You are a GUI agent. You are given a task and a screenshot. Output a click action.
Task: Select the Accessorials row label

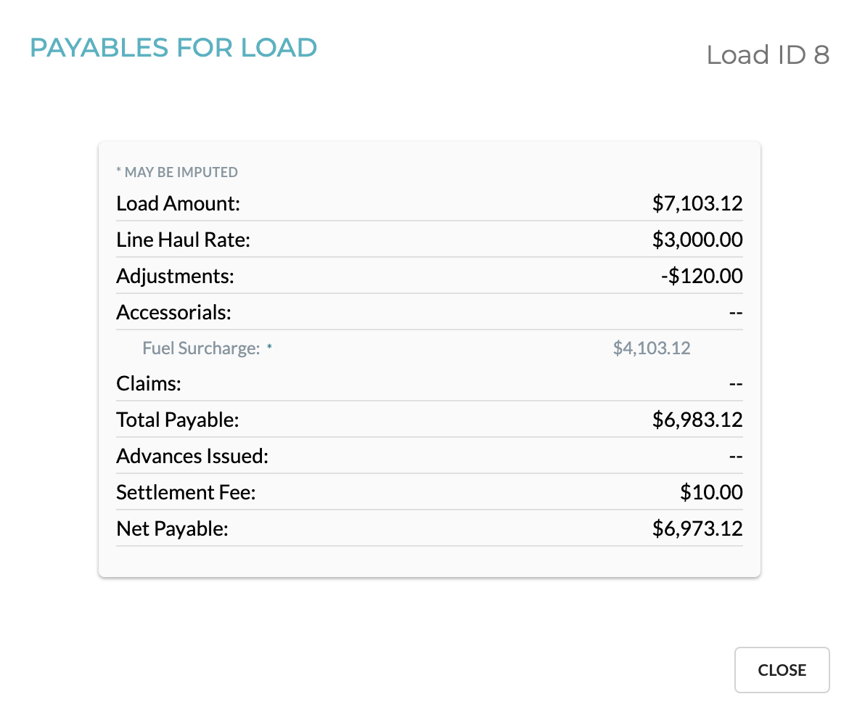[x=173, y=312]
